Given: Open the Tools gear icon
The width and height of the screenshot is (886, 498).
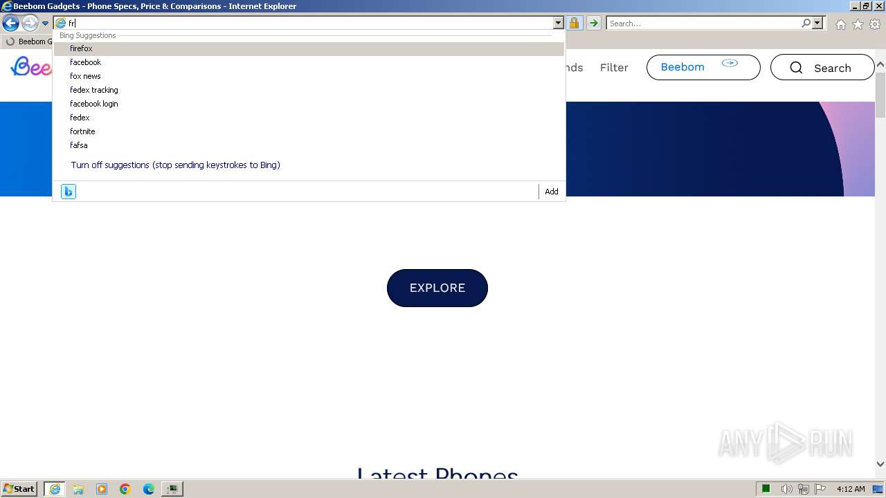Looking at the screenshot, I should point(875,24).
